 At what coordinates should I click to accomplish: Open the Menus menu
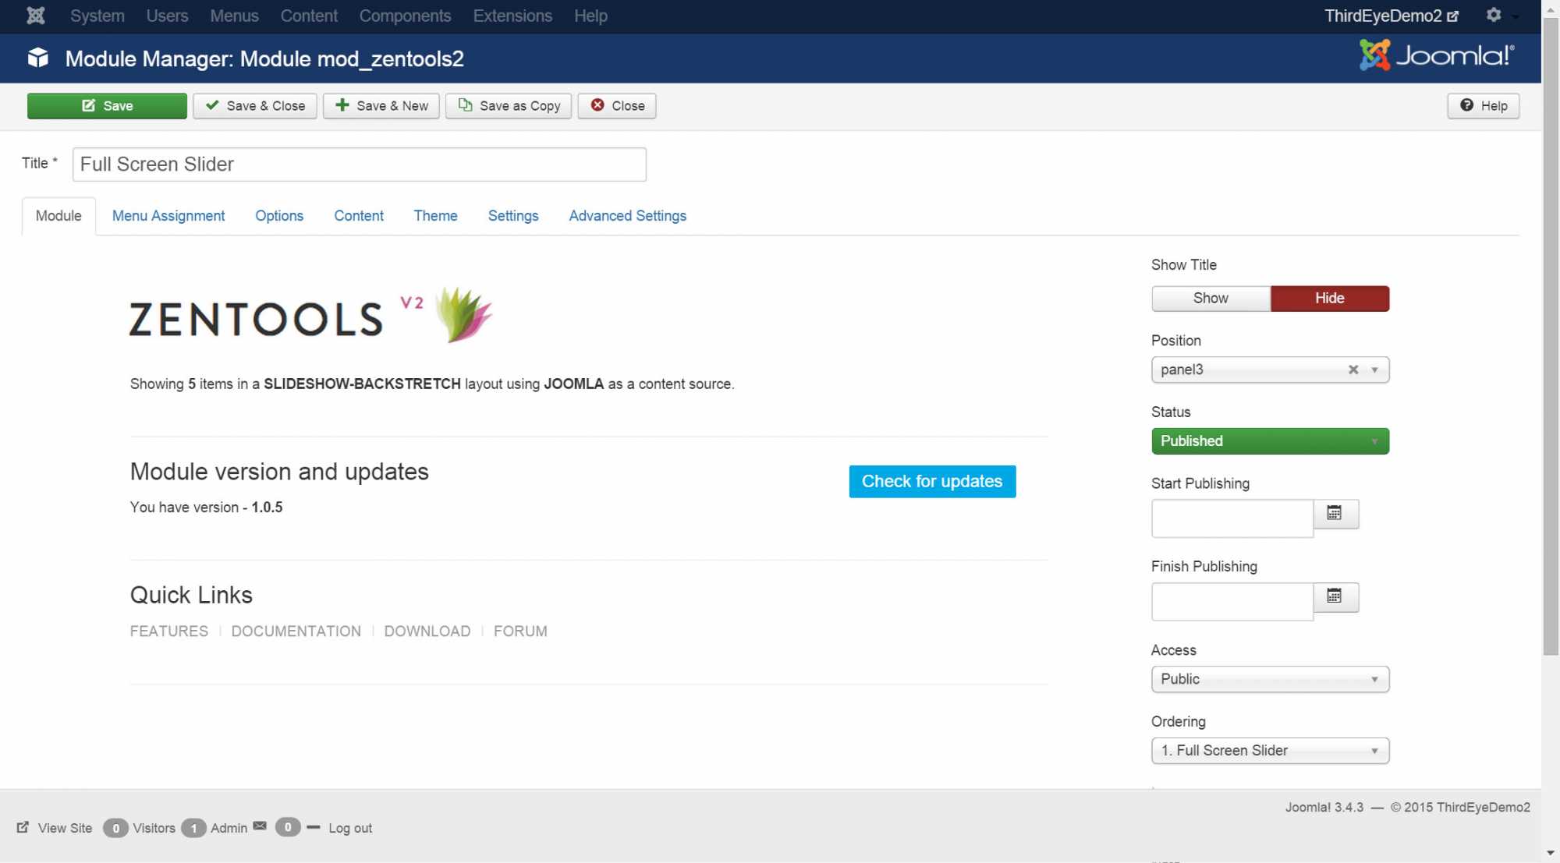[234, 16]
